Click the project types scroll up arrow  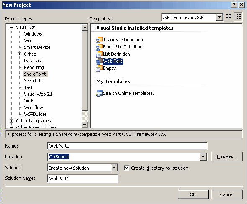[85, 27]
